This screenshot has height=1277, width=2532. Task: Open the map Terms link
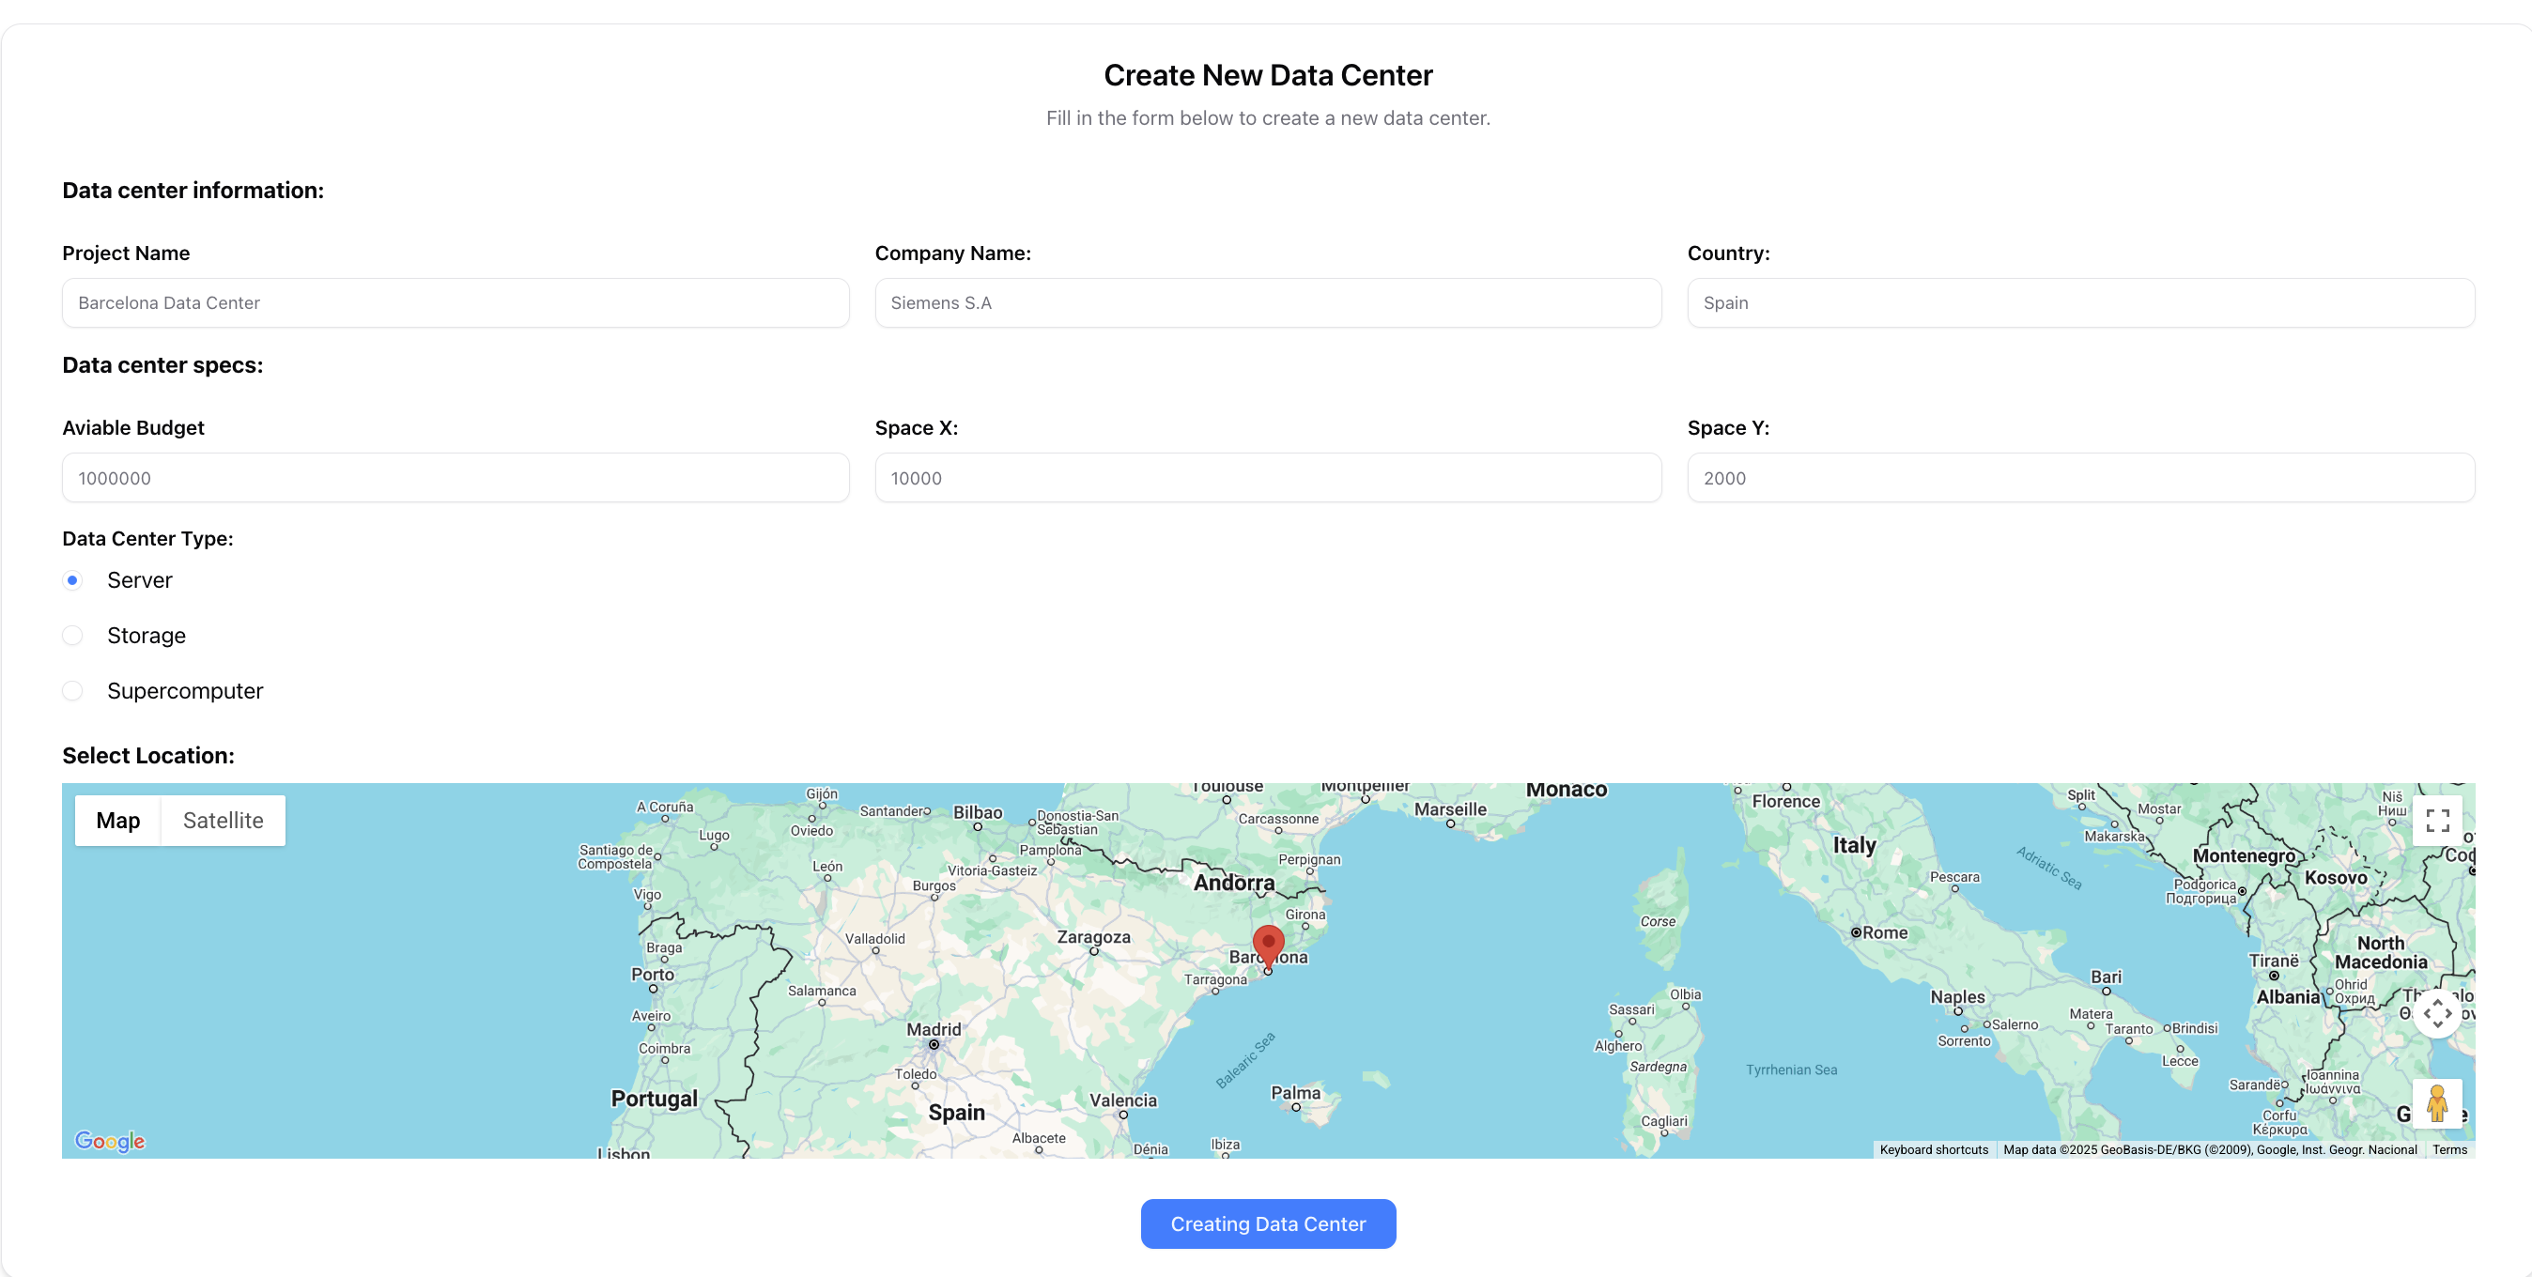2448,1149
